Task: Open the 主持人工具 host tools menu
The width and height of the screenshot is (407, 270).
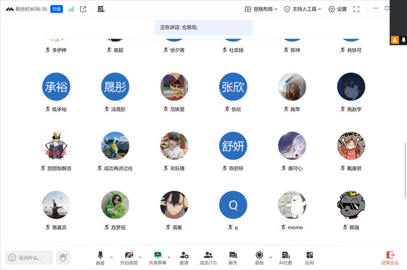Action: tap(303, 9)
